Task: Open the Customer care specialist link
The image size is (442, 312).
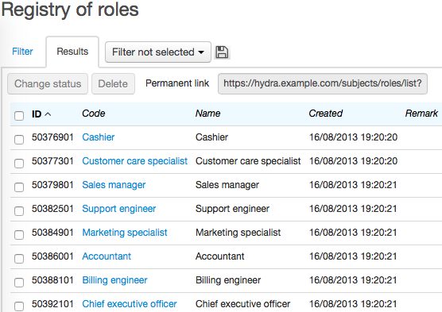Action: point(134,161)
